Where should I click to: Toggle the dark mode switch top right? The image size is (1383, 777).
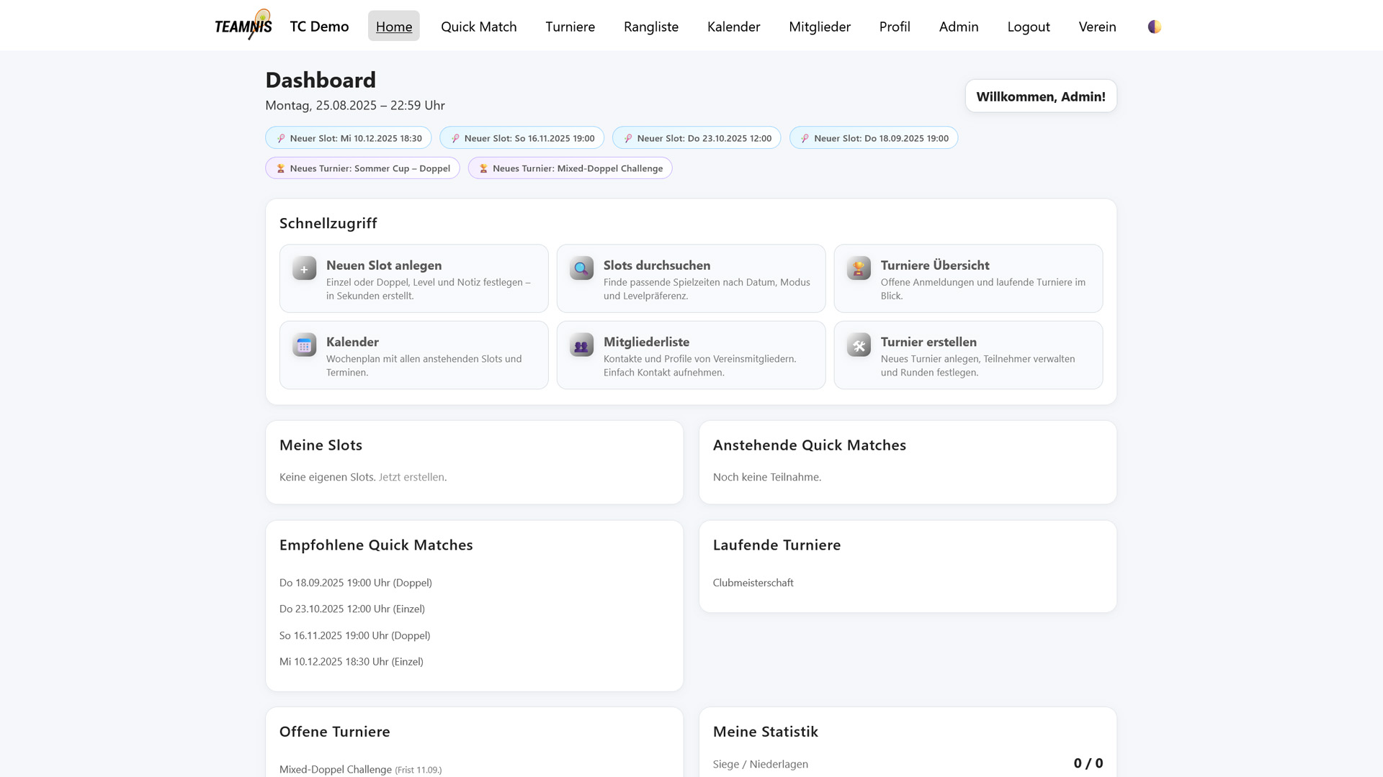coord(1154,26)
